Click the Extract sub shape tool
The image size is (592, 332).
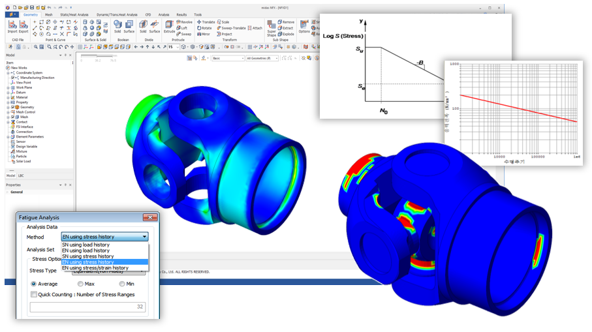pyautogui.click(x=285, y=28)
